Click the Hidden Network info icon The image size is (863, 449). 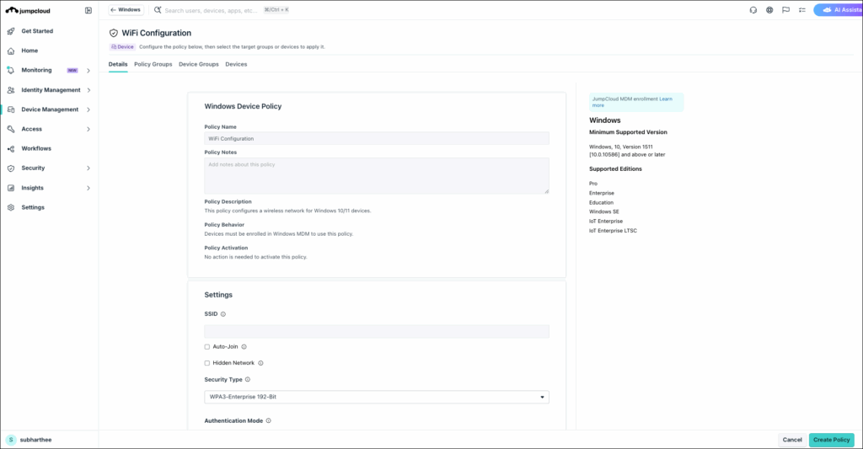coord(261,363)
